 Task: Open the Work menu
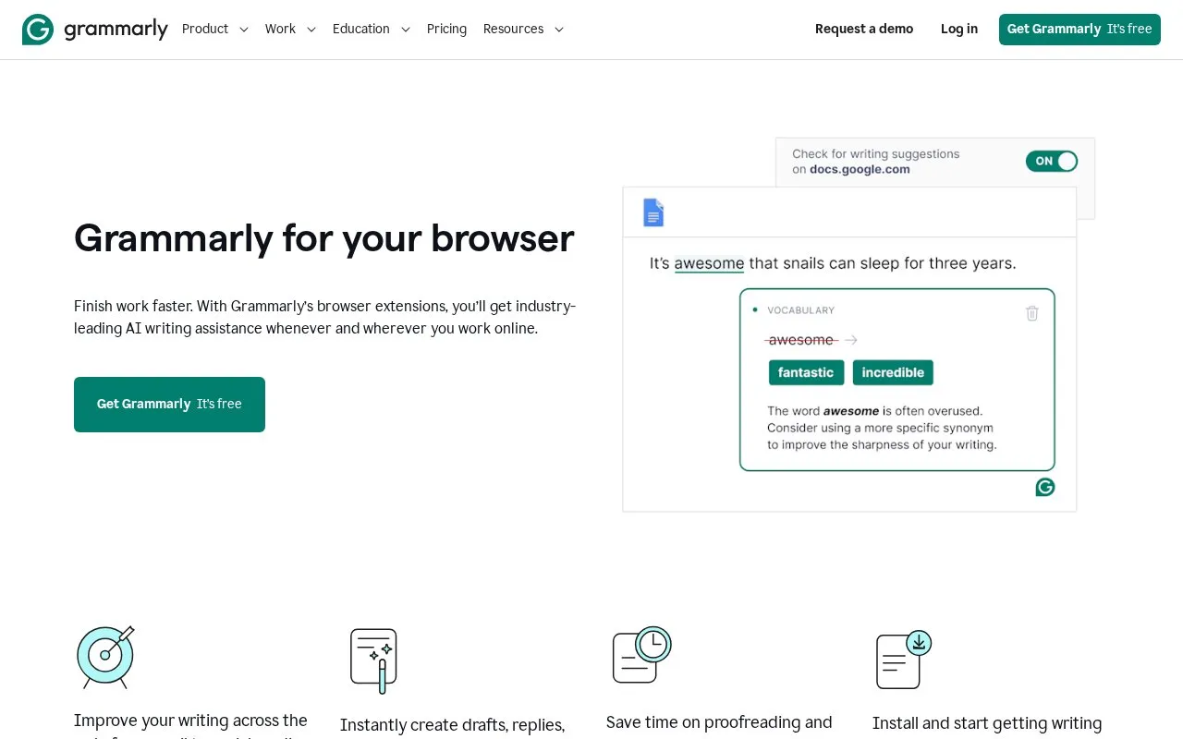click(x=280, y=29)
